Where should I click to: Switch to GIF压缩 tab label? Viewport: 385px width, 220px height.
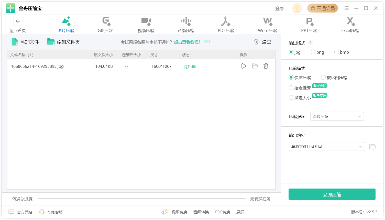105,30
